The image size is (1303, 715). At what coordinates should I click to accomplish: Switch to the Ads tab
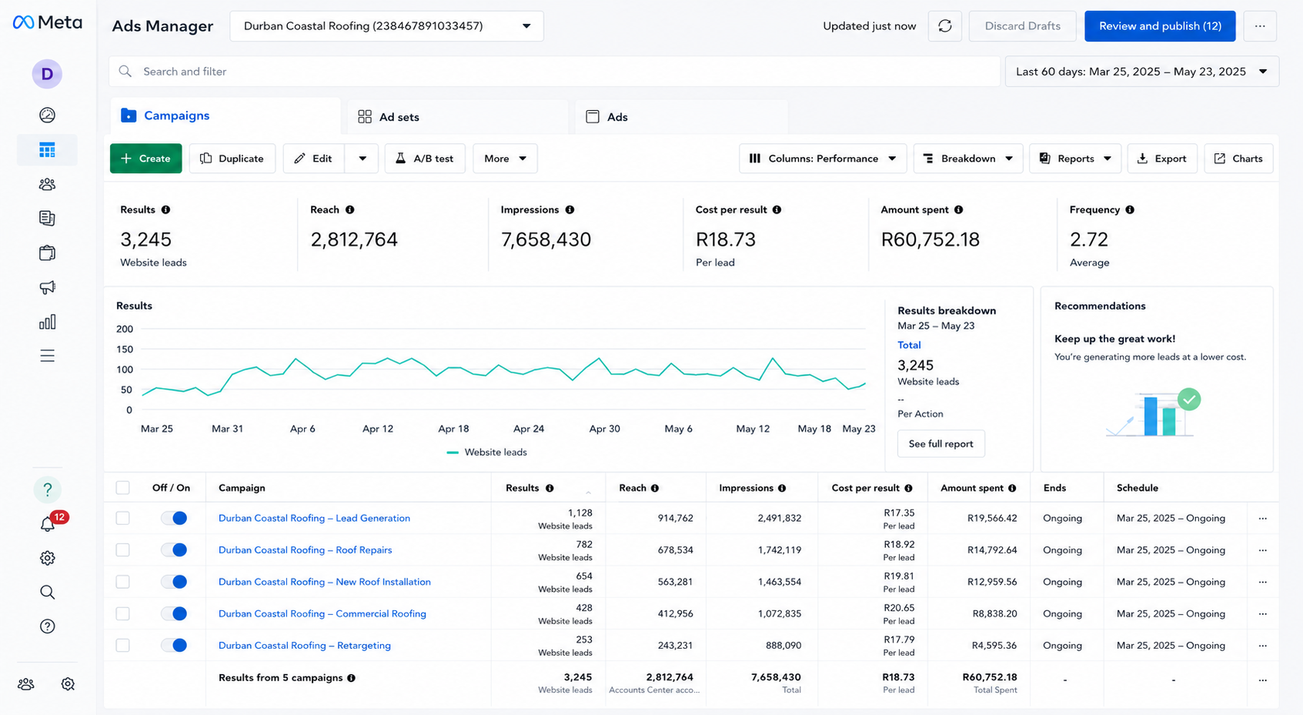[x=682, y=117]
